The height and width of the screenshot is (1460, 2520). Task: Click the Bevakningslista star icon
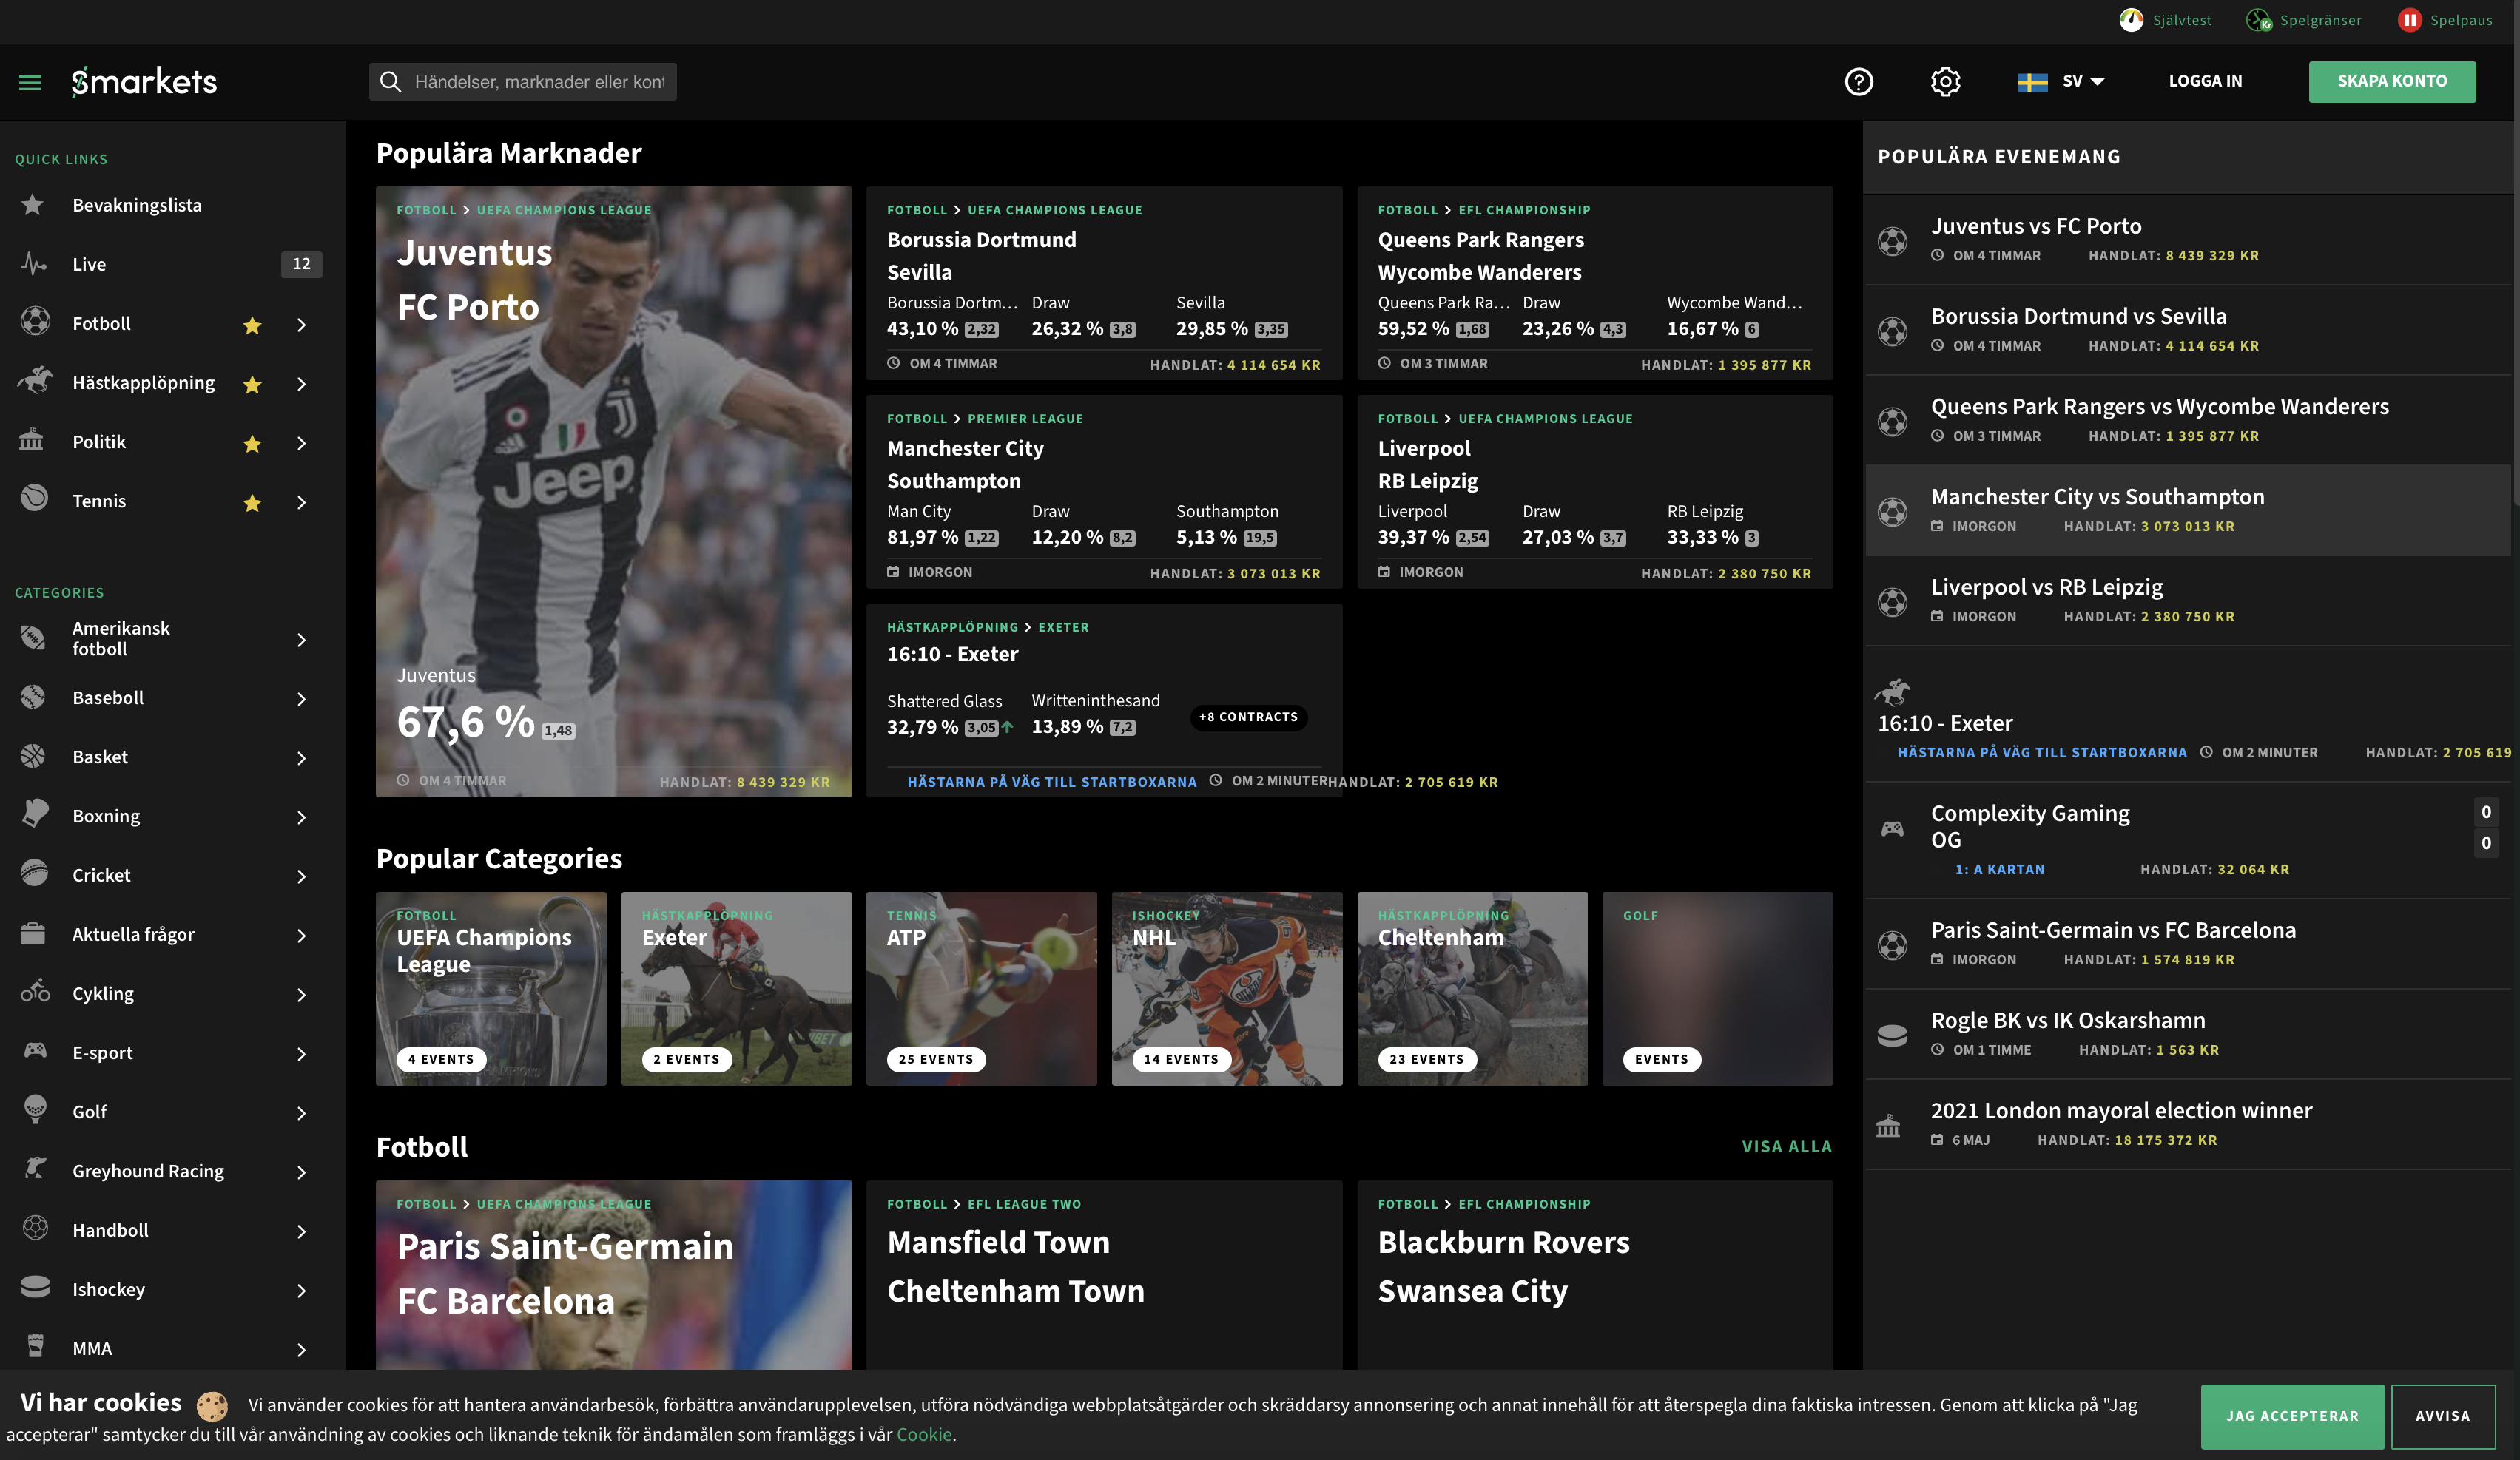click(x=33, y=205)
